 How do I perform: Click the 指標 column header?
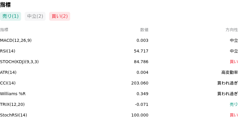[x=4, y=30]
